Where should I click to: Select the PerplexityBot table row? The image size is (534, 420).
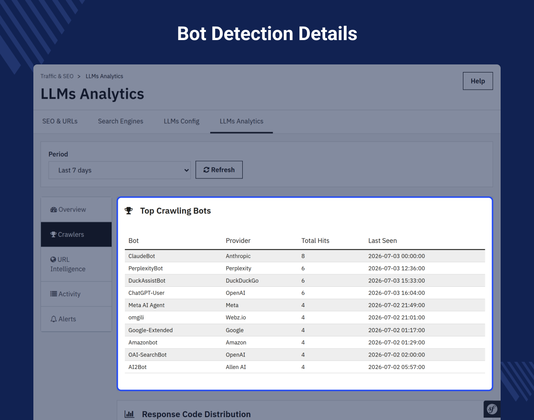click(x=305, y=268)
